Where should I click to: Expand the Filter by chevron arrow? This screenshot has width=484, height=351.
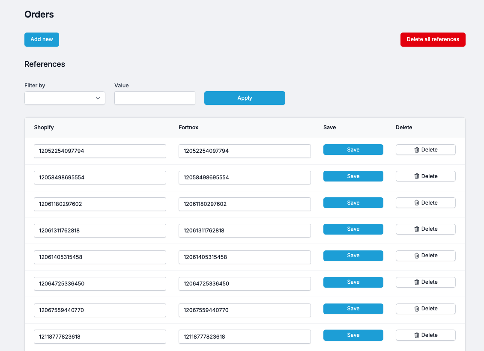click(98, 98)
